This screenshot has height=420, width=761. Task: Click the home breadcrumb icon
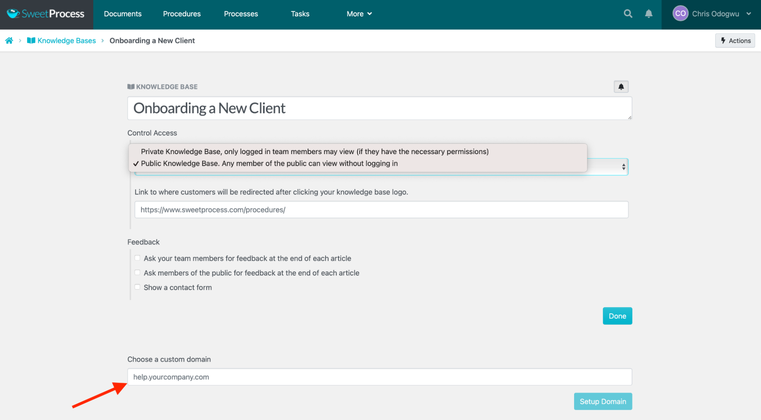tap(9, 41)
